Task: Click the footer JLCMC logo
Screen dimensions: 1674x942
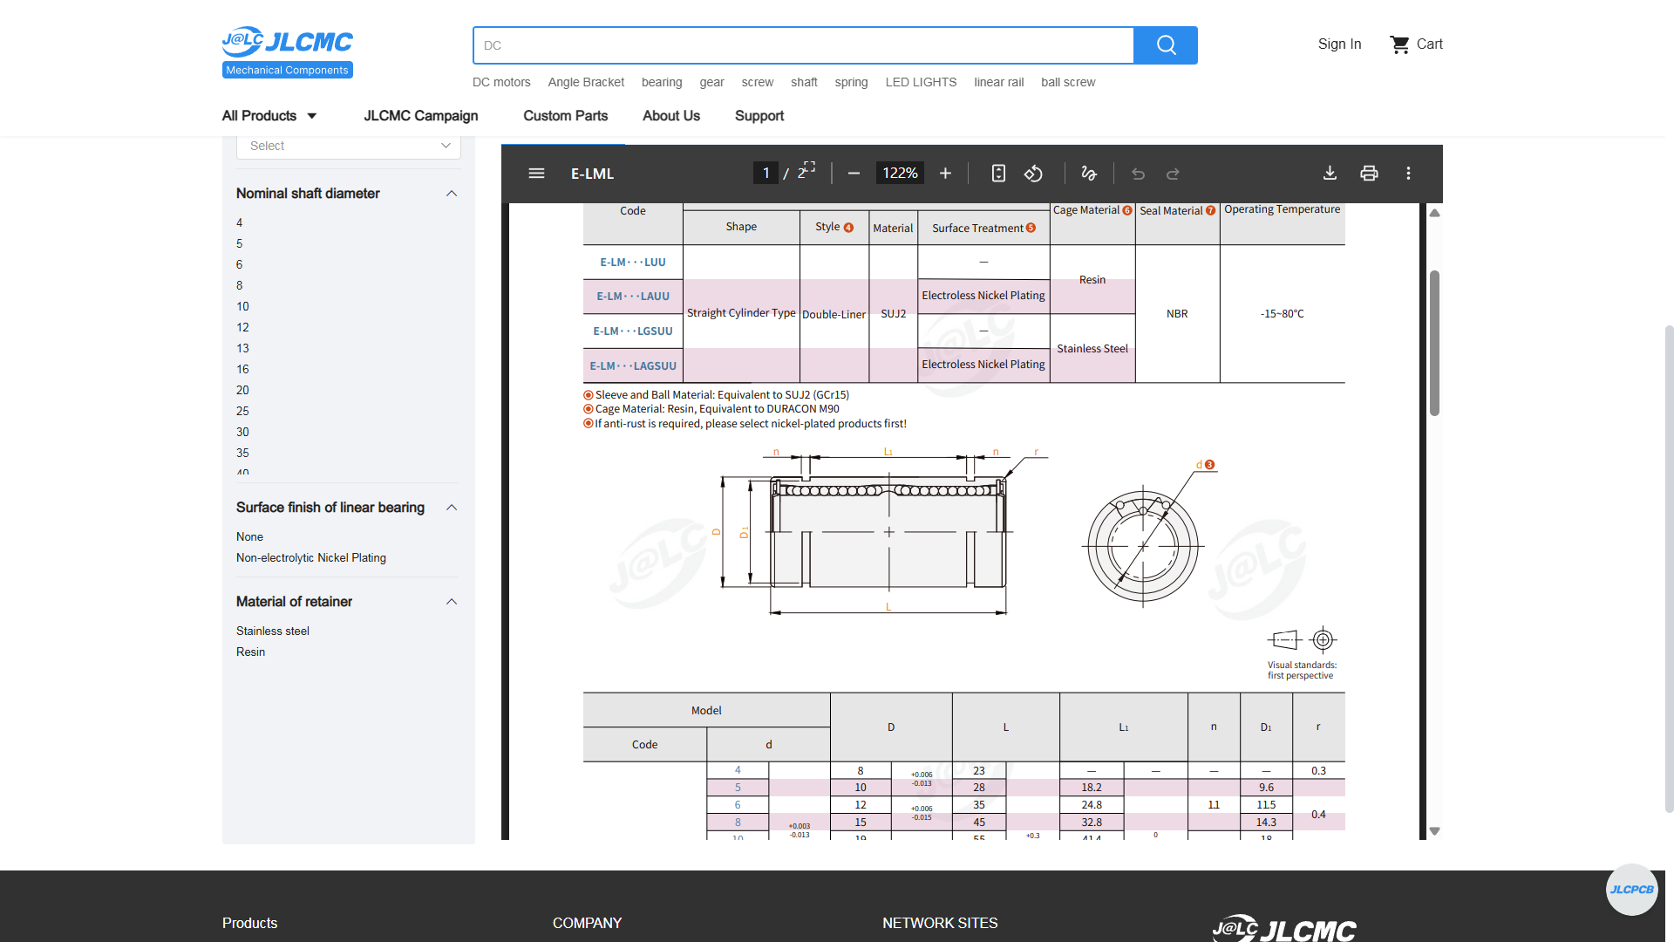Action: point(1283,929)
